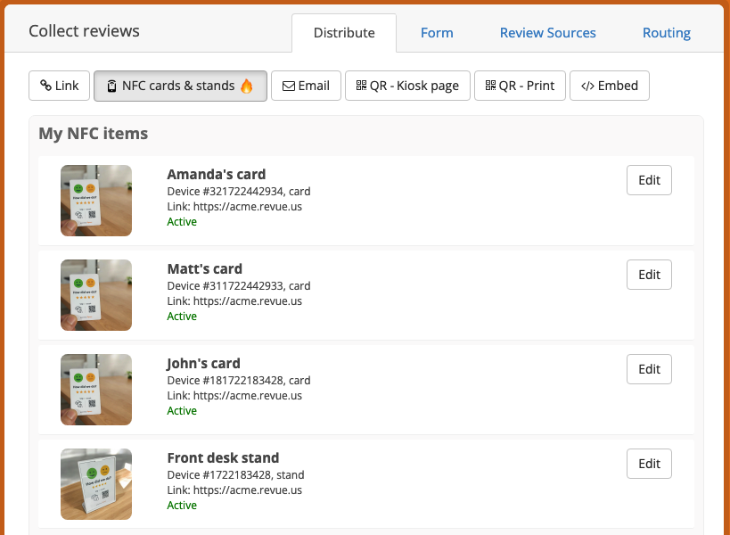Click the code brackets Embed icon

587,86
